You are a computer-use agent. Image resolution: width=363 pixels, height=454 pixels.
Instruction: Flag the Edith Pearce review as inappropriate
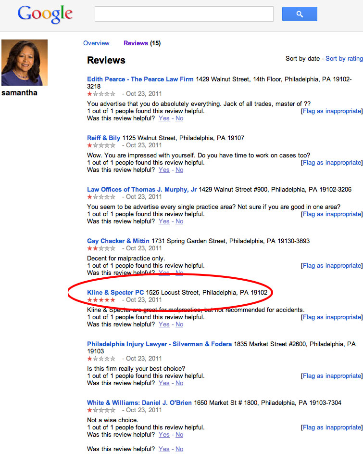(x=332, y=111)
